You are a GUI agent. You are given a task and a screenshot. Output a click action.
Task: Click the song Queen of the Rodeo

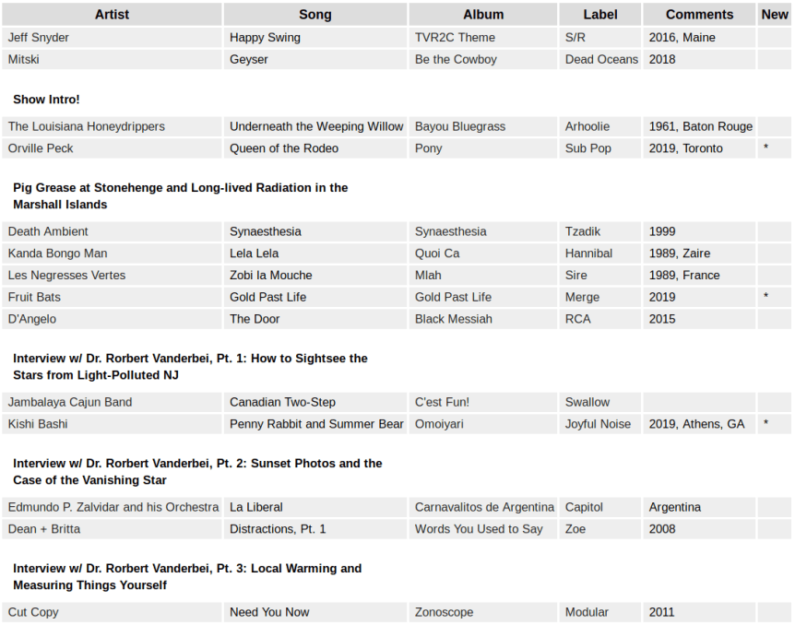point(284,148)
